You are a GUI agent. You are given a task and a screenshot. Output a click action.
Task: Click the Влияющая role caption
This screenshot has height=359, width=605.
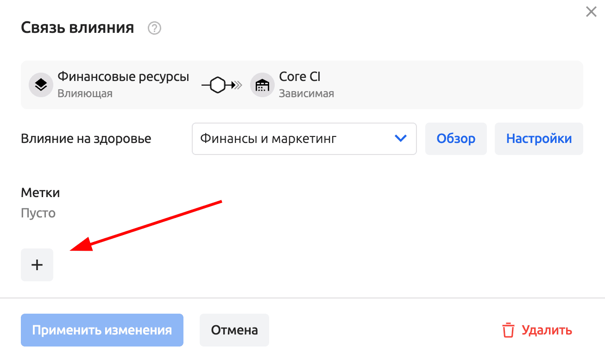pyautogui.click(x=85, y=93)
